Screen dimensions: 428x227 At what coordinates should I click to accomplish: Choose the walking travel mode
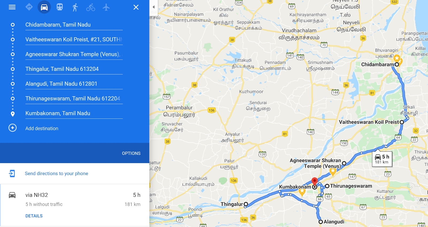pyautogui.click(x=75, y=7)
